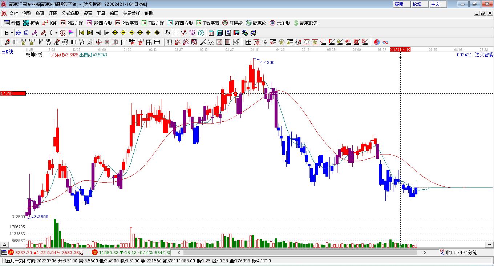Click the red compass star icon
This screenshot has width=494, height=266.
[x=107, y=42]
